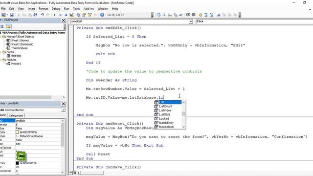Select List in the autocomplete popup

168,102
